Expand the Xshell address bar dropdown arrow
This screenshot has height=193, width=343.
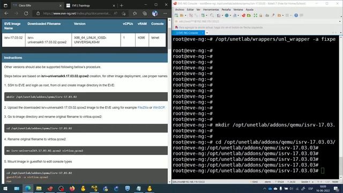(340, 21)
